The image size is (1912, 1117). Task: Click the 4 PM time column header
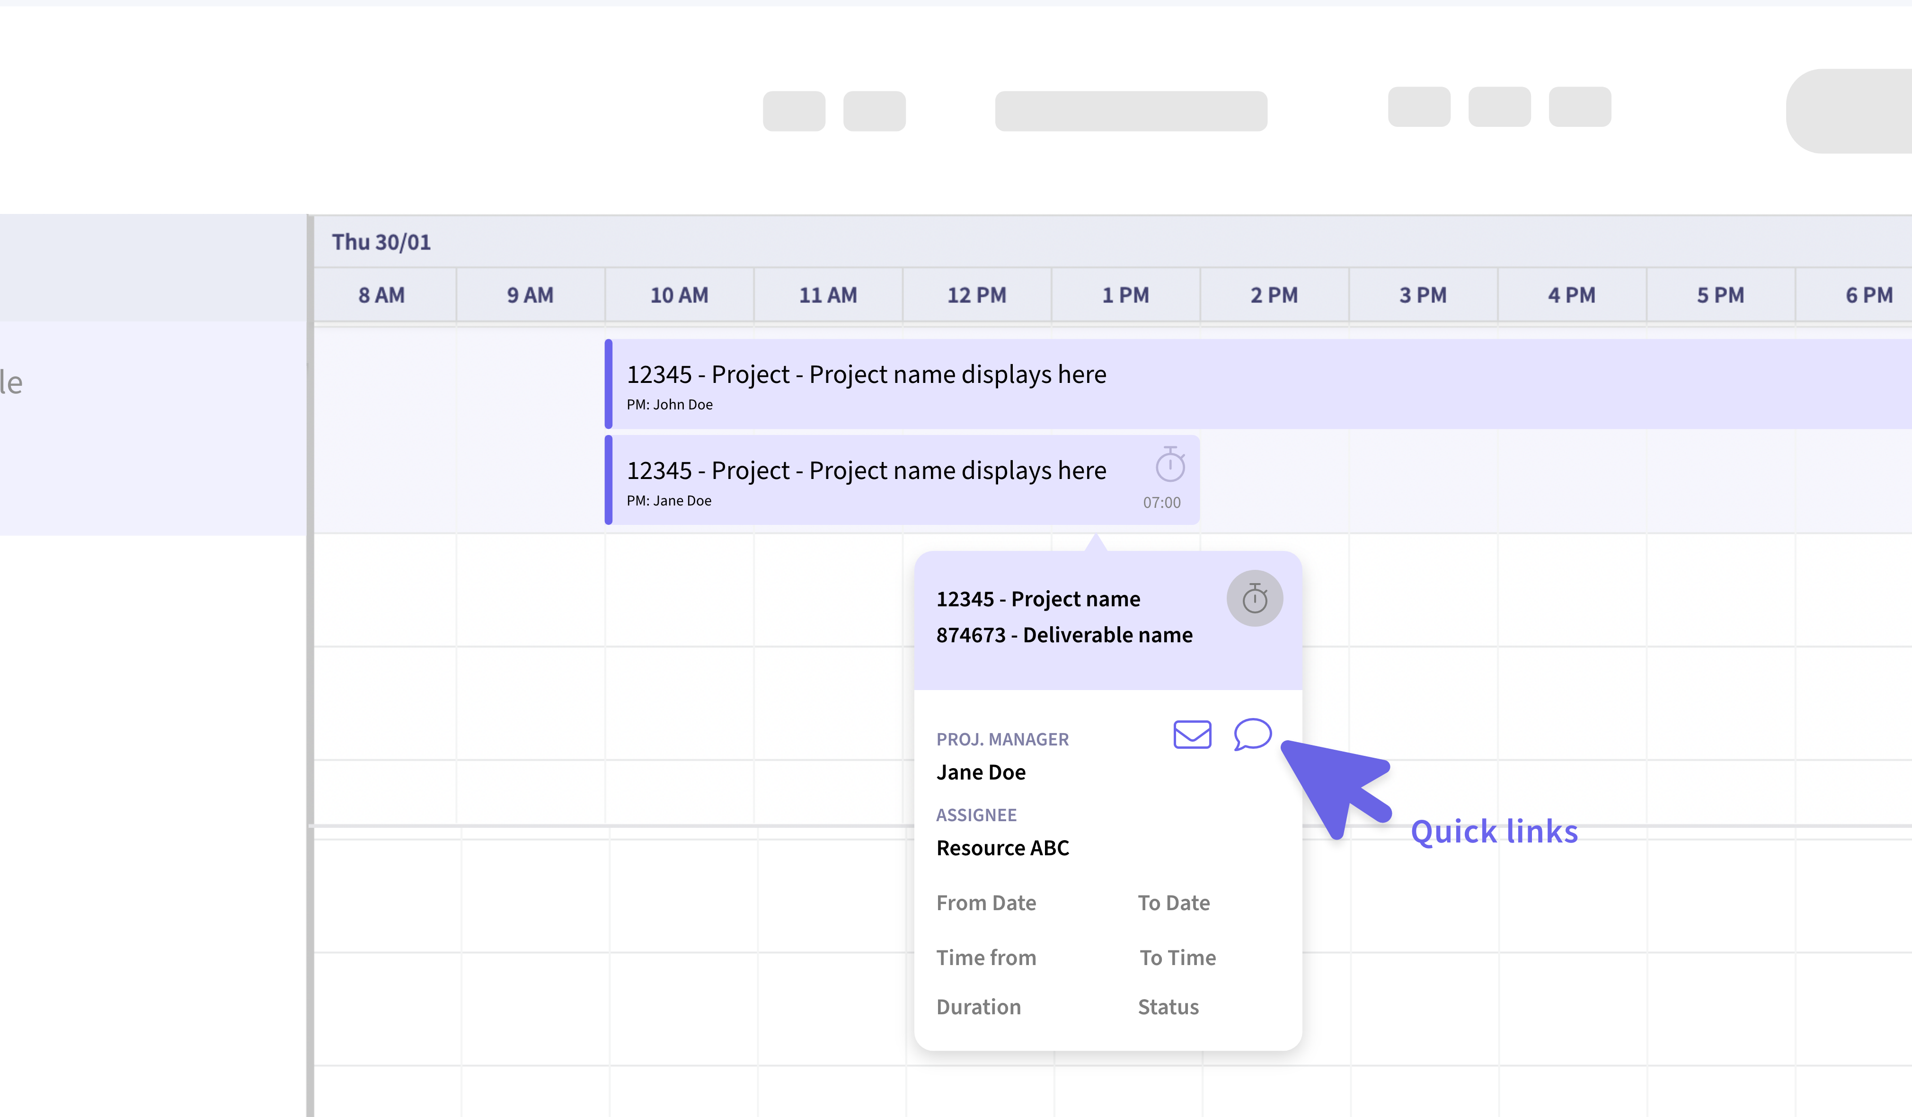[1571, 295]
